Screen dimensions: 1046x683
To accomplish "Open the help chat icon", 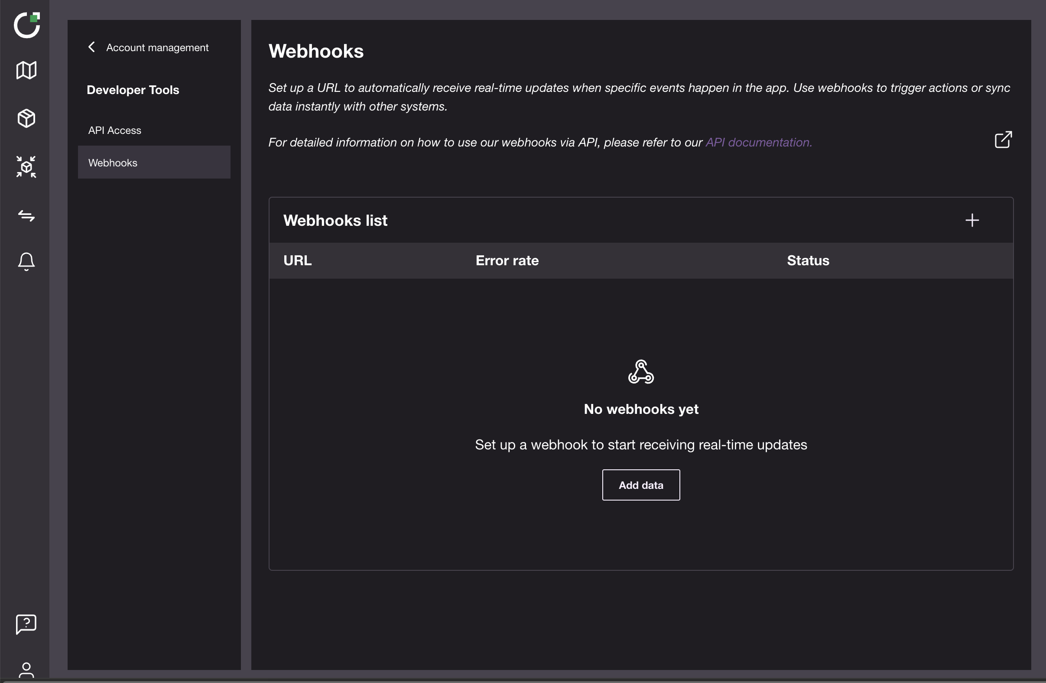I will (26, 624).
